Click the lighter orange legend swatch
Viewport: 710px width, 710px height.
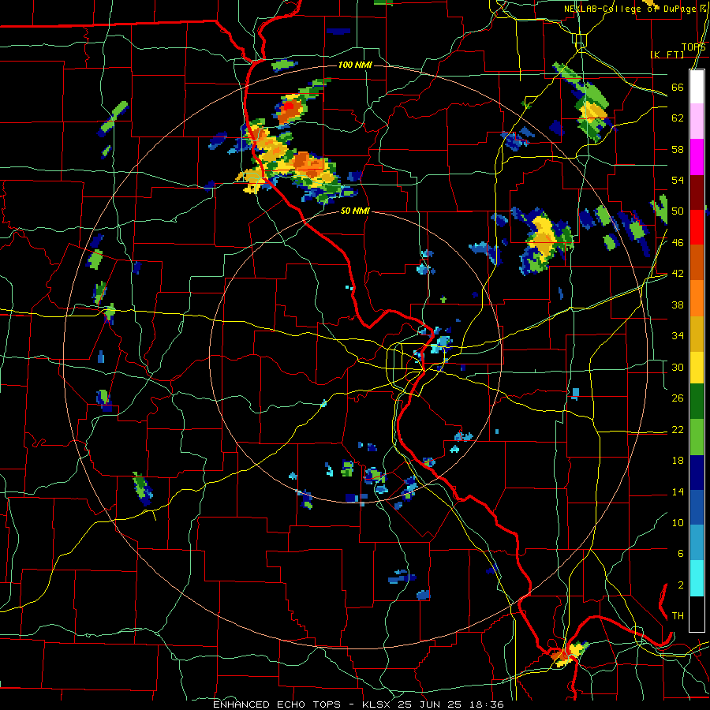(697, 298)
